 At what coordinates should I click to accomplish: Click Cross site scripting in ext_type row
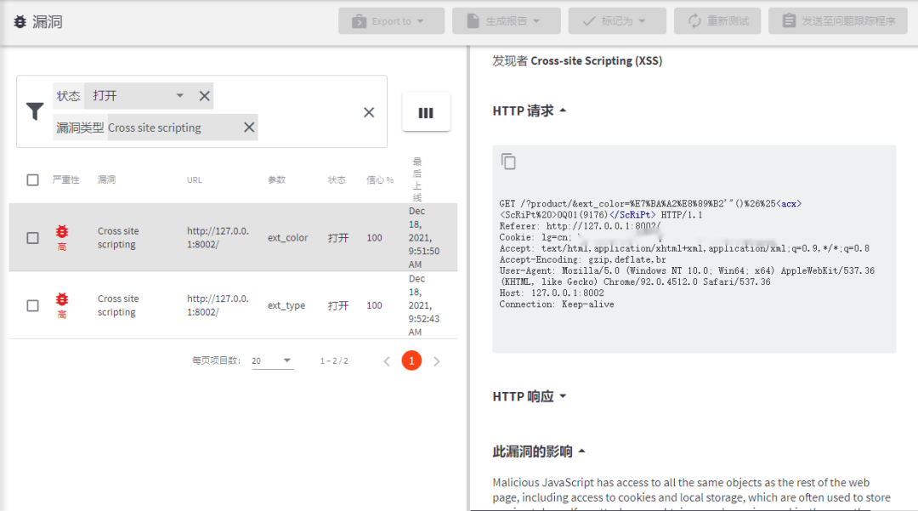coord(118,305)
